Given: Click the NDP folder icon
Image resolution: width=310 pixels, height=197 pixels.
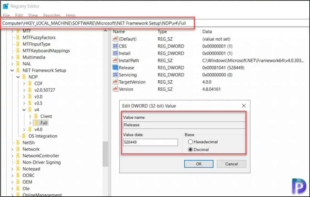Looking at the screenshot, I should click(x=24, y=77).
